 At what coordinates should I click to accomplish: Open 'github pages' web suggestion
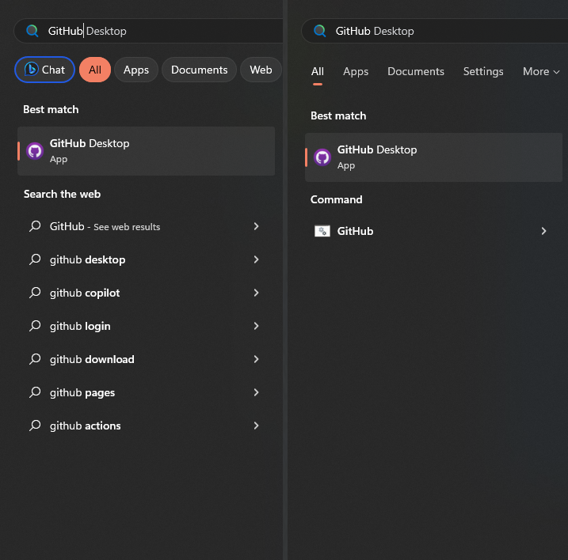tap(146, 392)
